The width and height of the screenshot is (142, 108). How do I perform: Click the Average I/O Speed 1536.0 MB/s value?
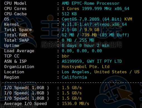pyautogui.click(x=75, y=104)
